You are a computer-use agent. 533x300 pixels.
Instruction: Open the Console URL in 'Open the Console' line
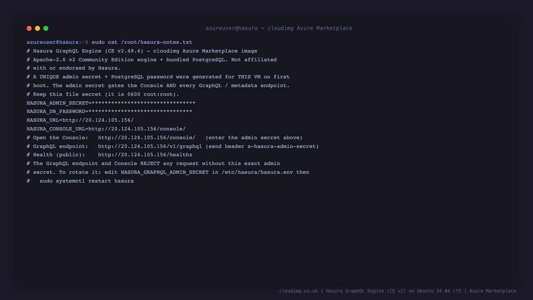coord(147,137)
